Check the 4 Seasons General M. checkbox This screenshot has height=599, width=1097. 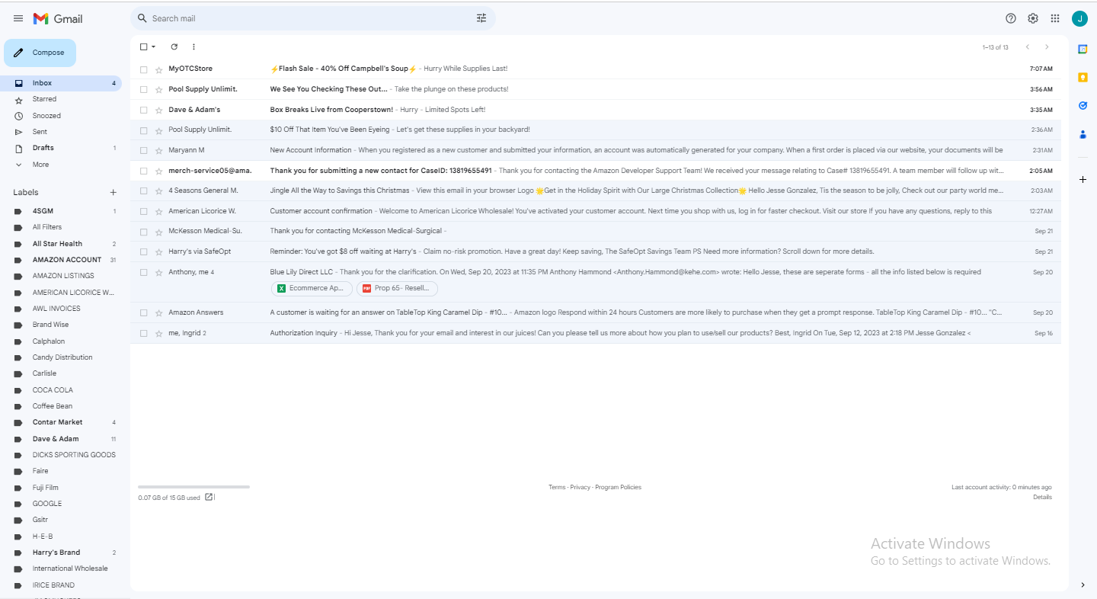(x=143, y=191)
